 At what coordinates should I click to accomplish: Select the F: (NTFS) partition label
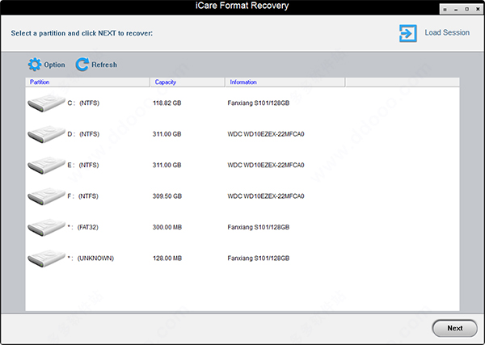(x=82, y=196)
